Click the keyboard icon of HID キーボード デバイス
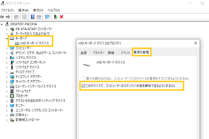 [x=17, y=43]
